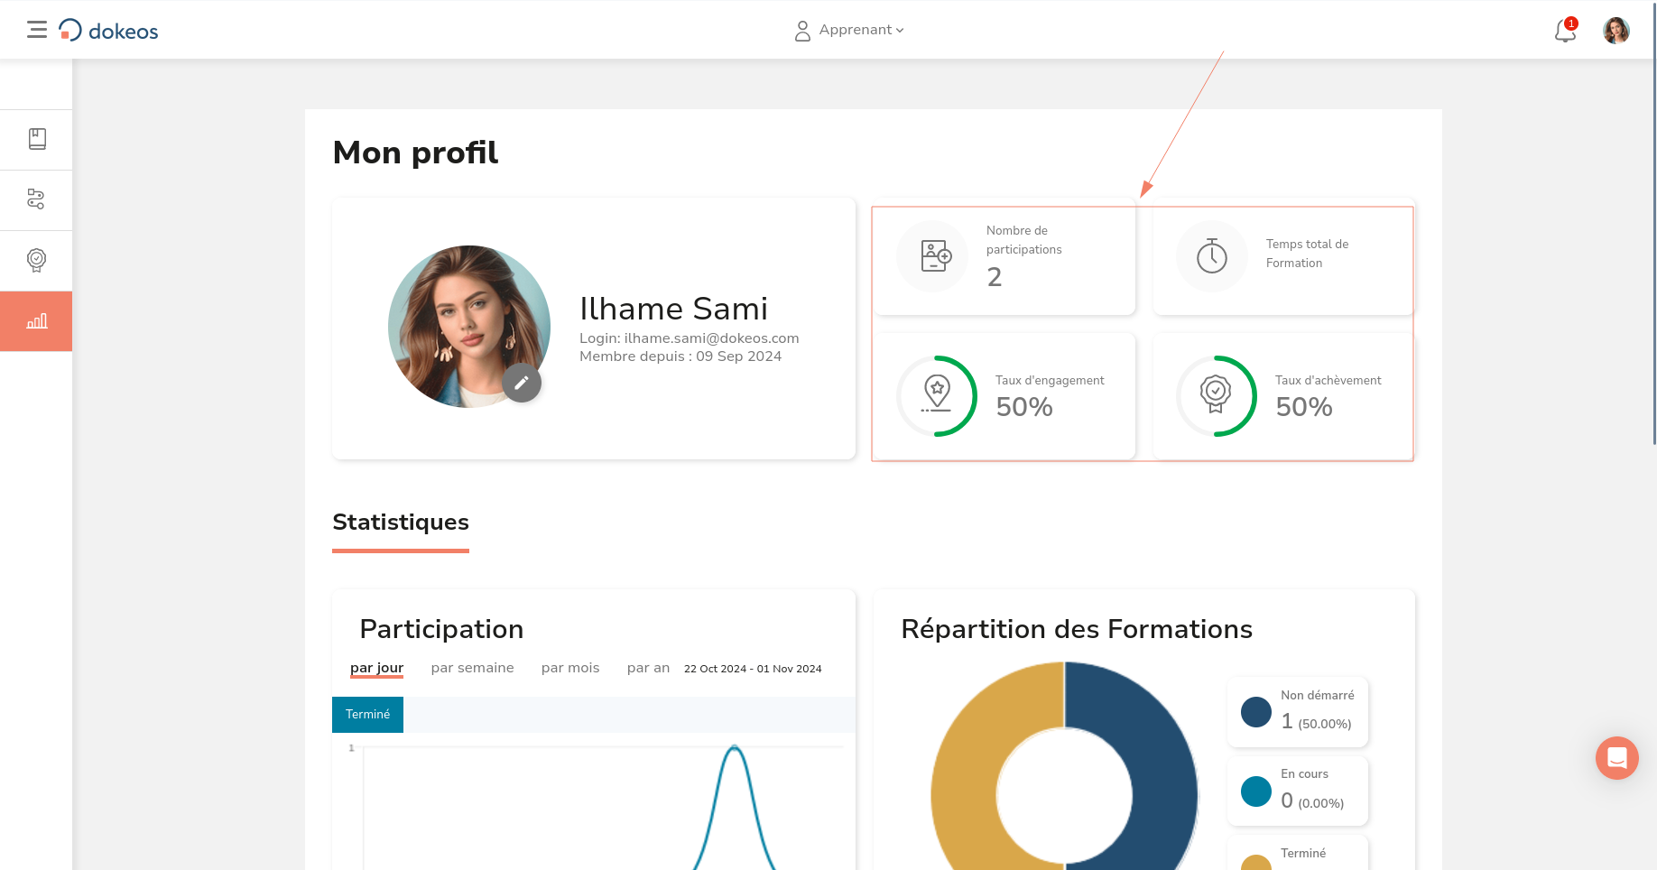Screen dimensions: 1657x870
Task: Click the Non démarré legend swatch
Action: coord(1256,712)
